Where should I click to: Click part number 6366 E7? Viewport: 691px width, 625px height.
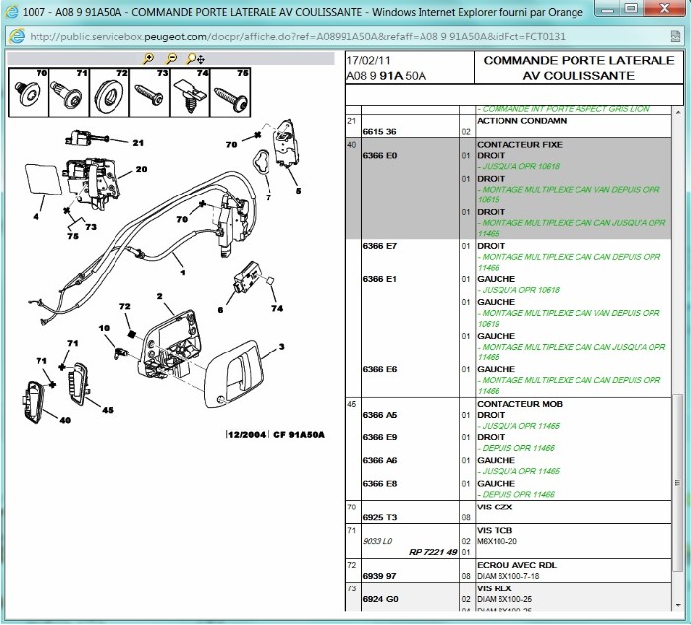point(380,246)
